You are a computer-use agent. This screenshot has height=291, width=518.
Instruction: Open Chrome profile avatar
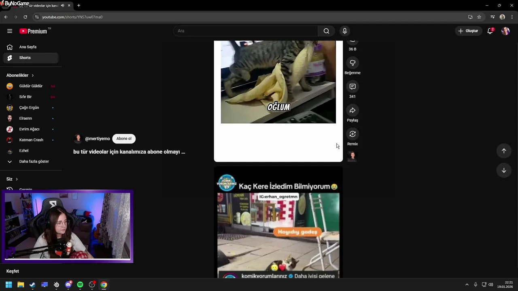click(x=502, y=17)
